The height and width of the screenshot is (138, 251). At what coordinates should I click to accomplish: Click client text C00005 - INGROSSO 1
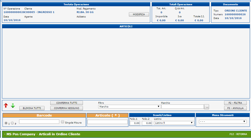click(x=39, y=12)
